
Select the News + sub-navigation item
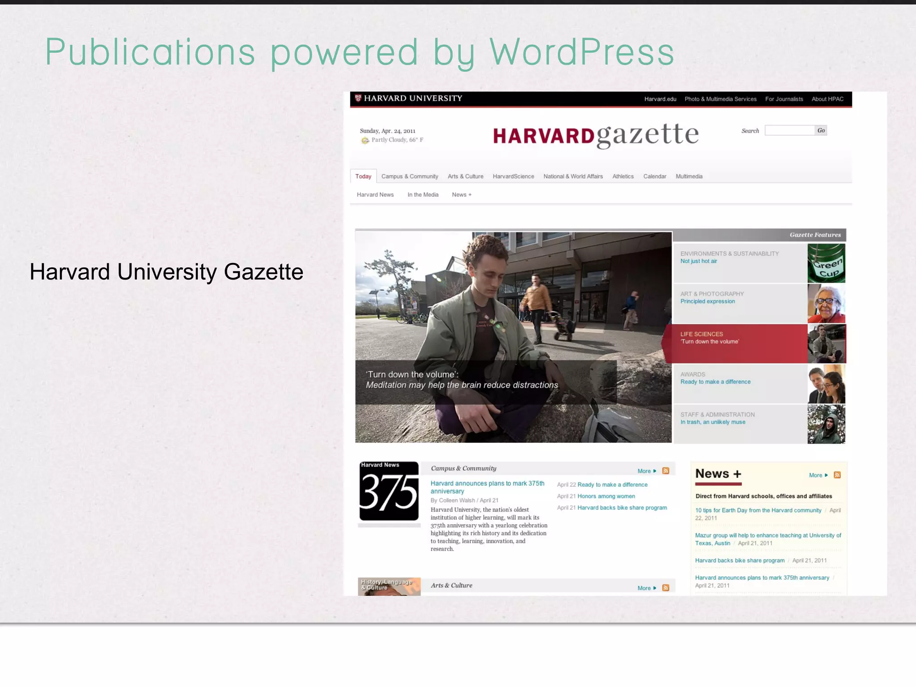(462, 195)
